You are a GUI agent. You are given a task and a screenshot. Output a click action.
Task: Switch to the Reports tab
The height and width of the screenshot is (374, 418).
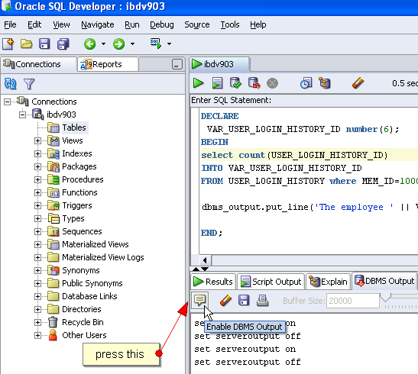tap(108, 64)
